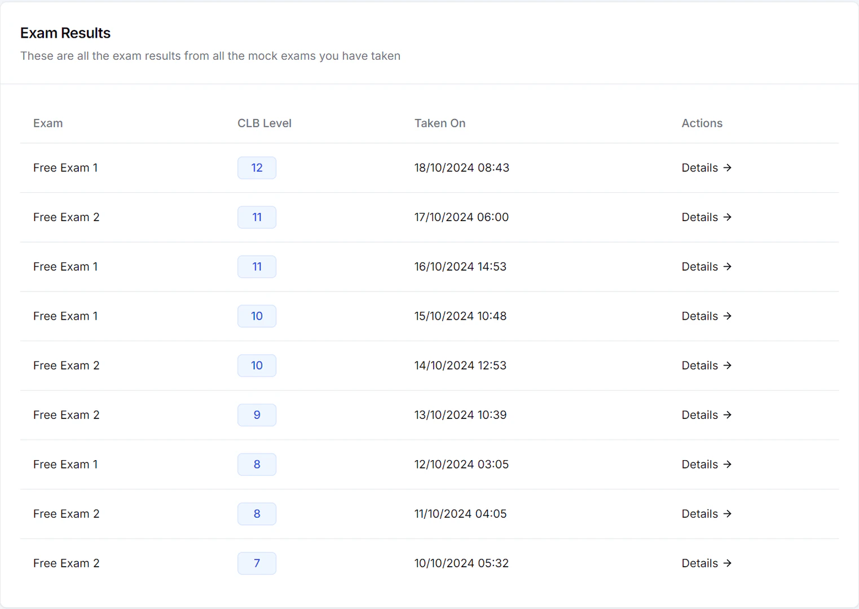Click the arrow icon beside Details on the bottom row
This screenshot has height=609, width=859.
728,563
